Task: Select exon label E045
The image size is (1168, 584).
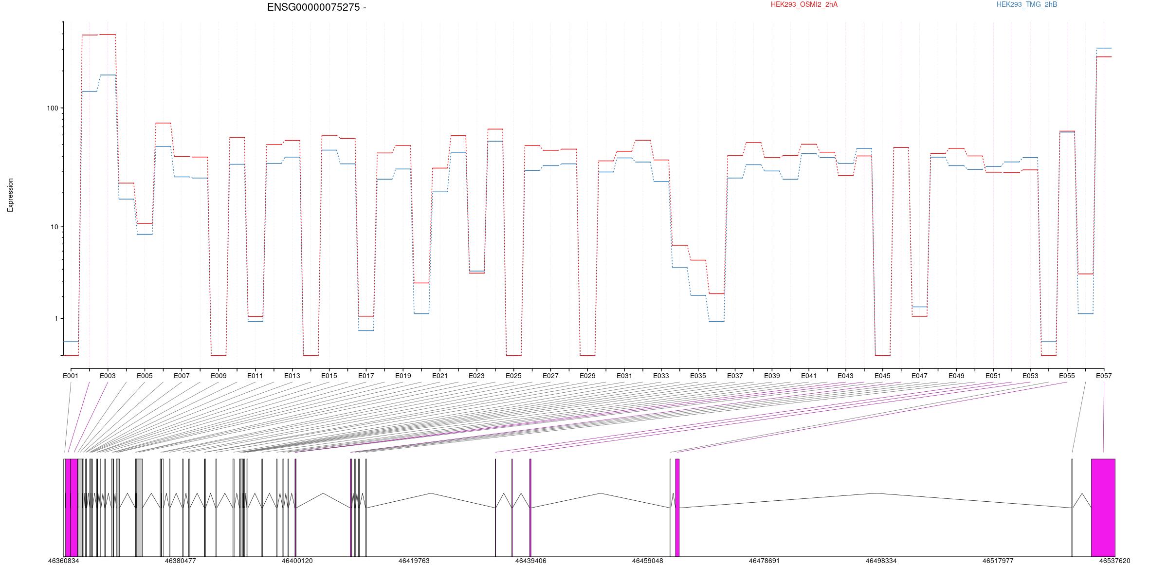Action: pos(882,376)
